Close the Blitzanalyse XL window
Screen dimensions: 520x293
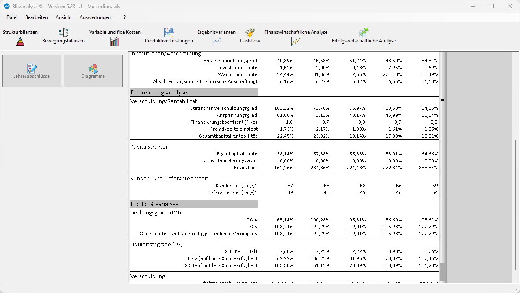pyautogui.click(x=510, y=7)
